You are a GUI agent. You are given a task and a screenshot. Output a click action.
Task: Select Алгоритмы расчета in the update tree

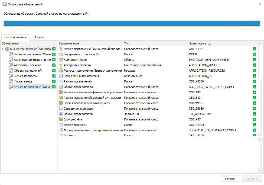pos(27,65)
